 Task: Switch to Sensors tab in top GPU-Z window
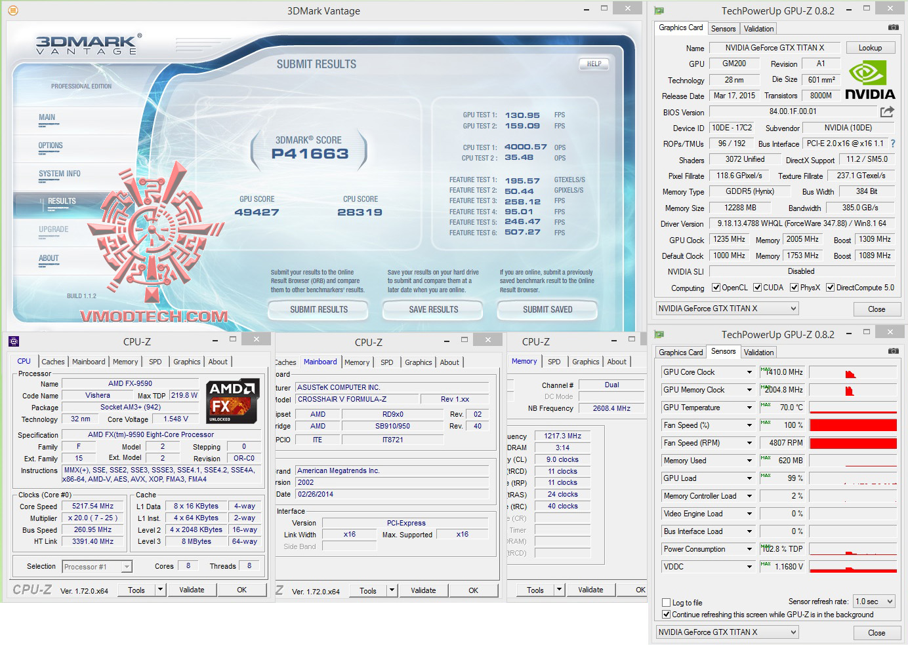point(723,29)
